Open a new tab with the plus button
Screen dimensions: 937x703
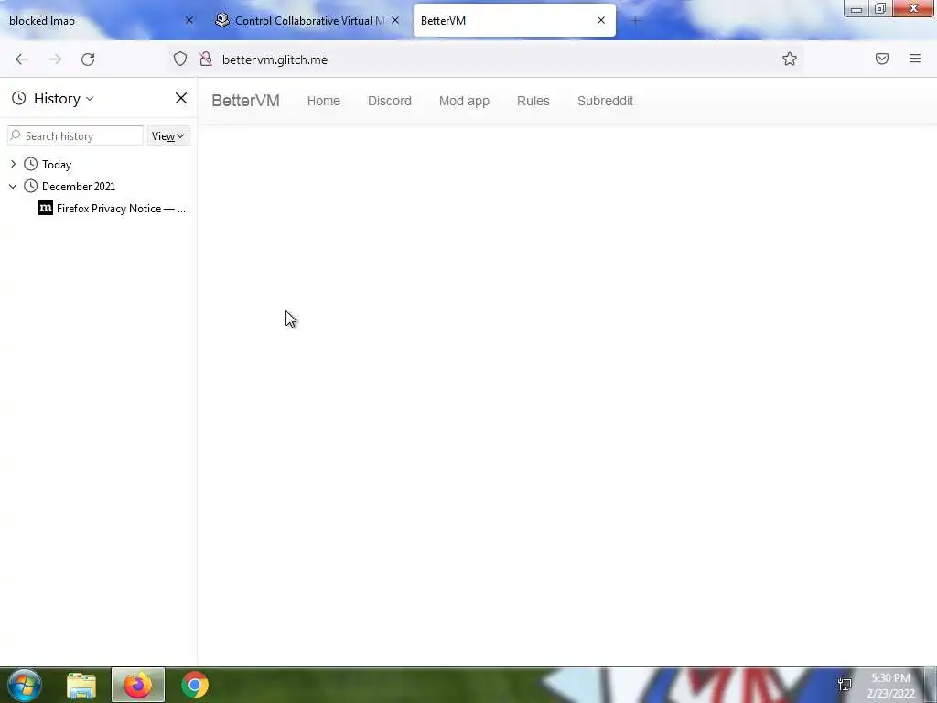(636, 21)
